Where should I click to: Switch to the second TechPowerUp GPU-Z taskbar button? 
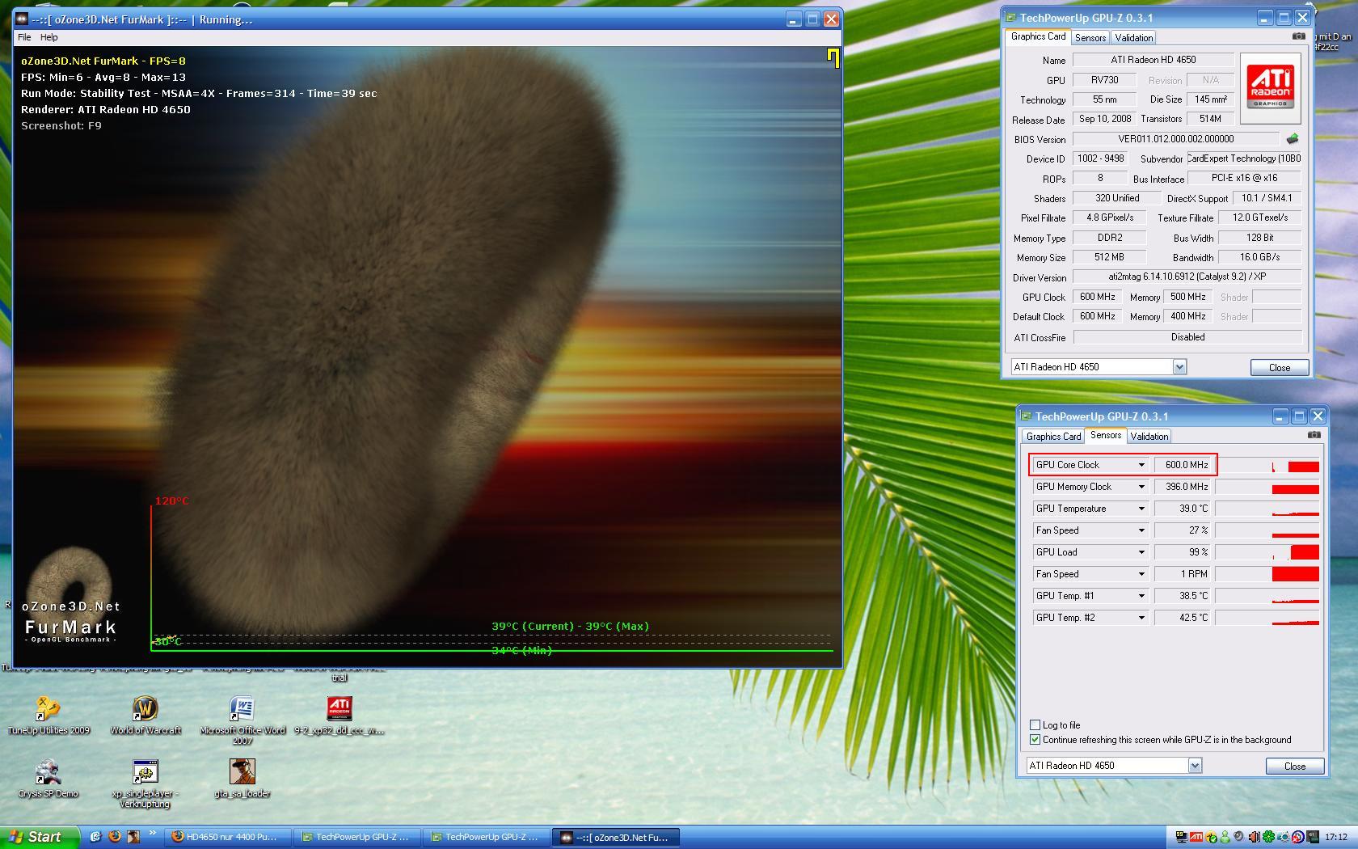tap(486, 837)
